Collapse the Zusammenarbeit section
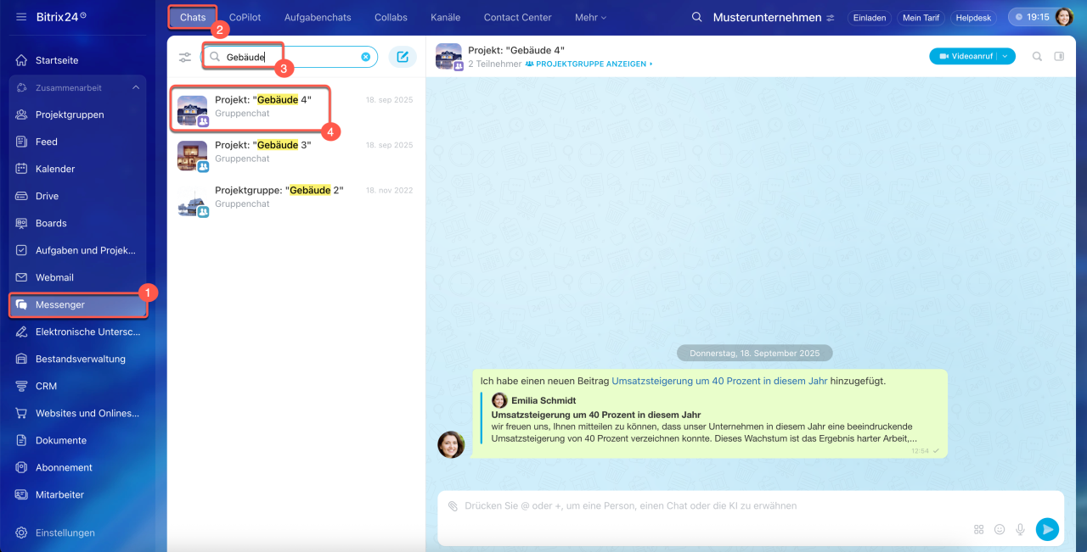This screenshot has height=552, width=1087. click(x=135, y=87)
